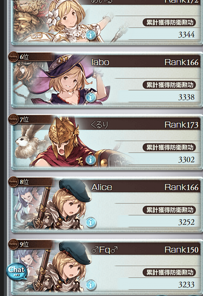This screenshot has width=203, height=296.
Task: Click info icon on ♂Fq♂'s entry
Action: click(91, 285)
